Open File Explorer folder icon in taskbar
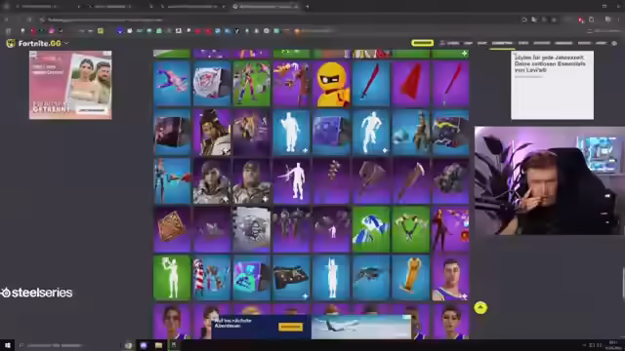The height and width of the screenshot is (351, 625). click(x=158, y=345)
